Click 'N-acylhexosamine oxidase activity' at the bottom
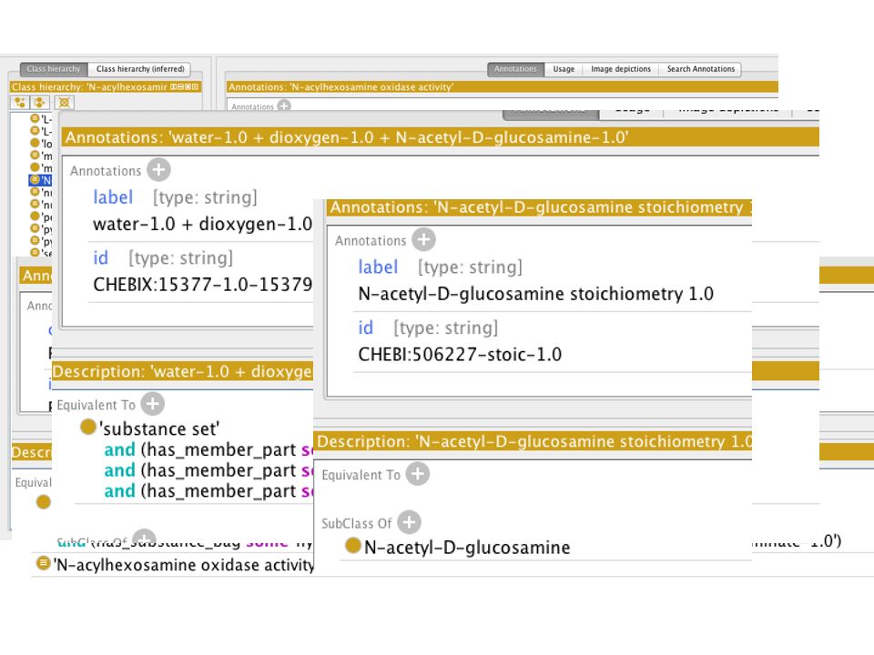This screenshot has width=874, height=655. pos(183,565)
